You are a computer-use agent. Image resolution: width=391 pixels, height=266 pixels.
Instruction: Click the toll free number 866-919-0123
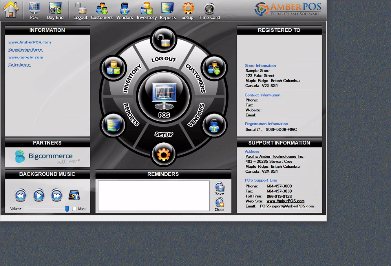[279, 196]
